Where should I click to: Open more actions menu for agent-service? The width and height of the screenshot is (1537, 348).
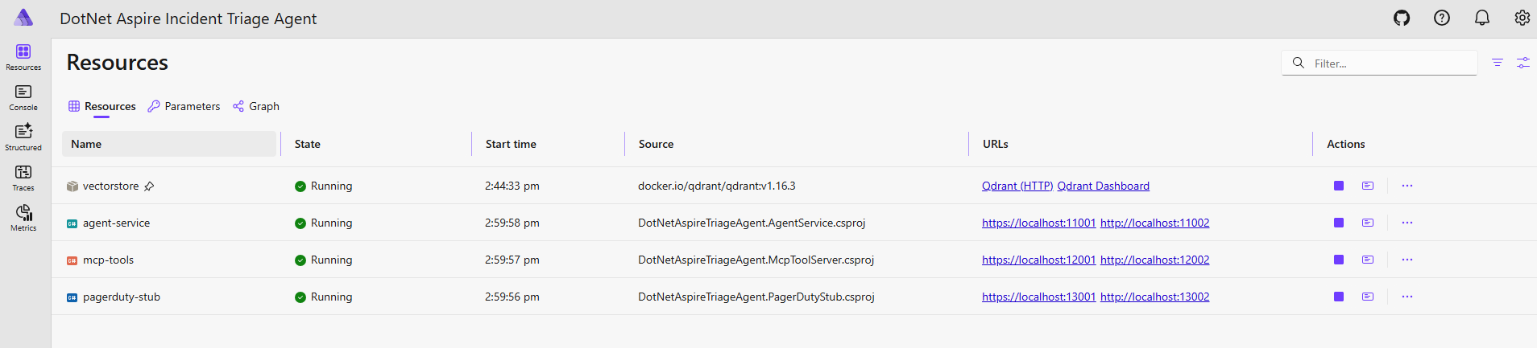(1407, 223)
